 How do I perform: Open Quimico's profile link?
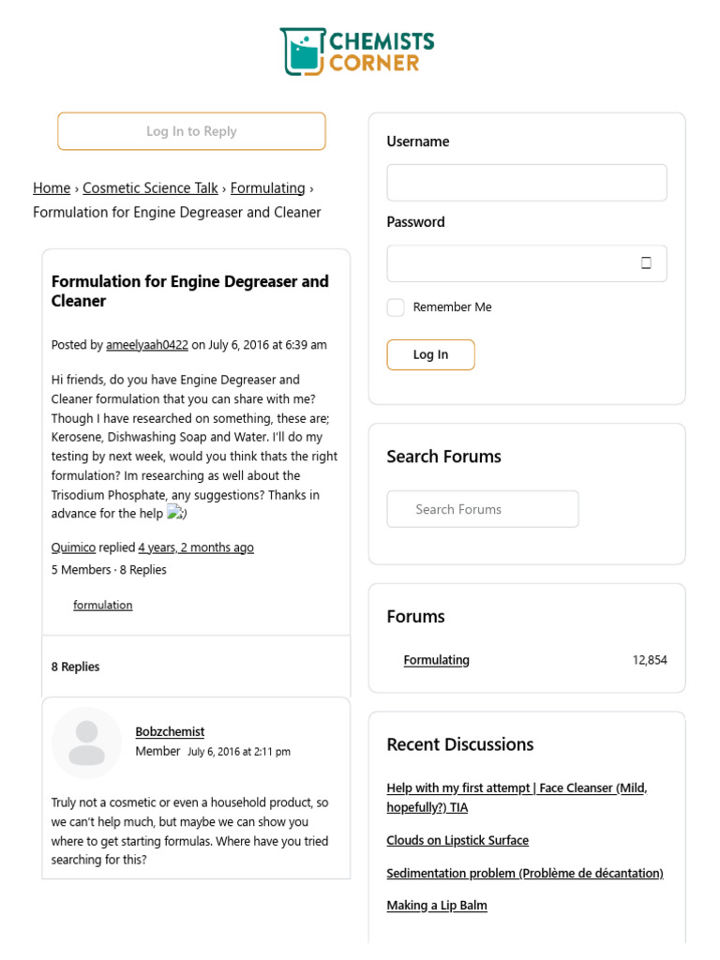pyautogui.click(x=73, y=547)
